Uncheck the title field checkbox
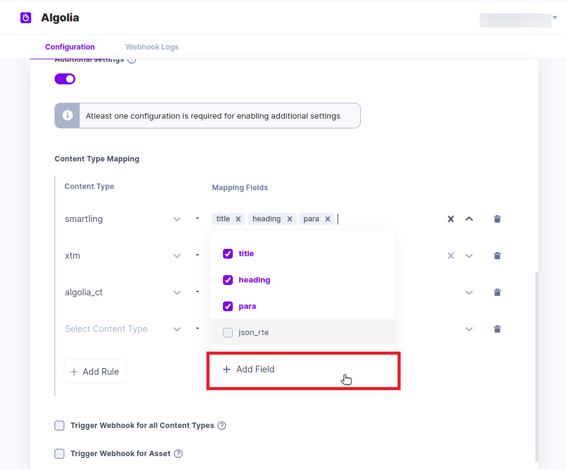 pyautogui.click(x=228, y=254)
